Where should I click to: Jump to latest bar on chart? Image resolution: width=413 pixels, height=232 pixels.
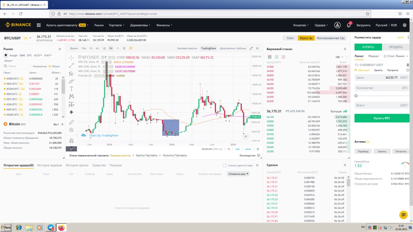(246, 136)
